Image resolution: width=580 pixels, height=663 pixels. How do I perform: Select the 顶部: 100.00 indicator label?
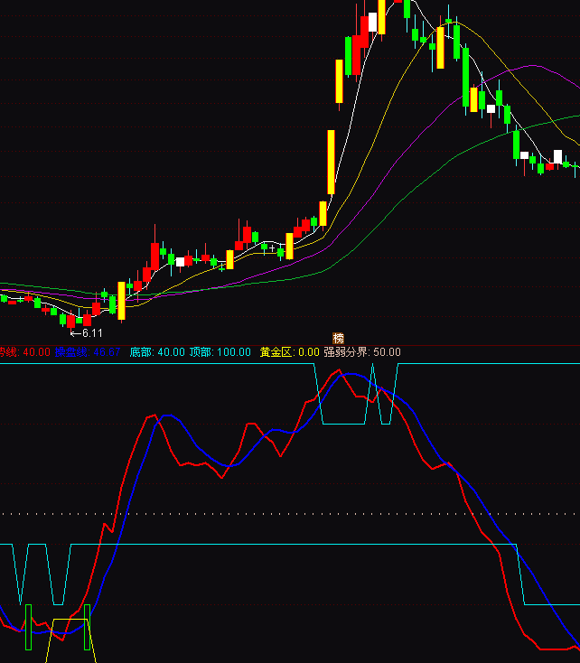click(x=220, y=352)
